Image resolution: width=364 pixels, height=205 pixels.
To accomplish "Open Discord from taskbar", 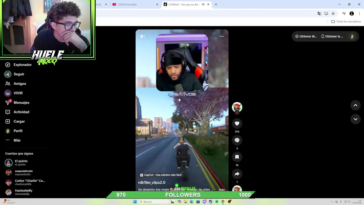I will (204, 202).
